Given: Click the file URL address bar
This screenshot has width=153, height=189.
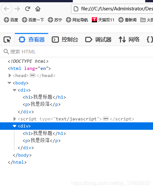Looking at the screenshot, I should (x=112, y=9).
